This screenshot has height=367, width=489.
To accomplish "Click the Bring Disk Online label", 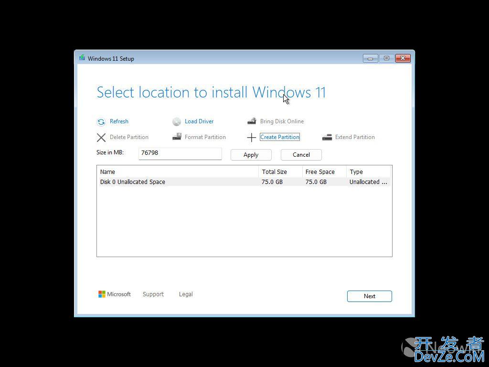I will pos(282,121).
